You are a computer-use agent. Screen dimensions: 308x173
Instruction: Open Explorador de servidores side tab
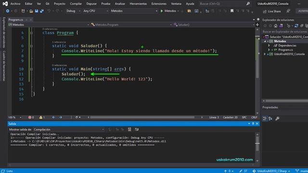coord(4,32)
